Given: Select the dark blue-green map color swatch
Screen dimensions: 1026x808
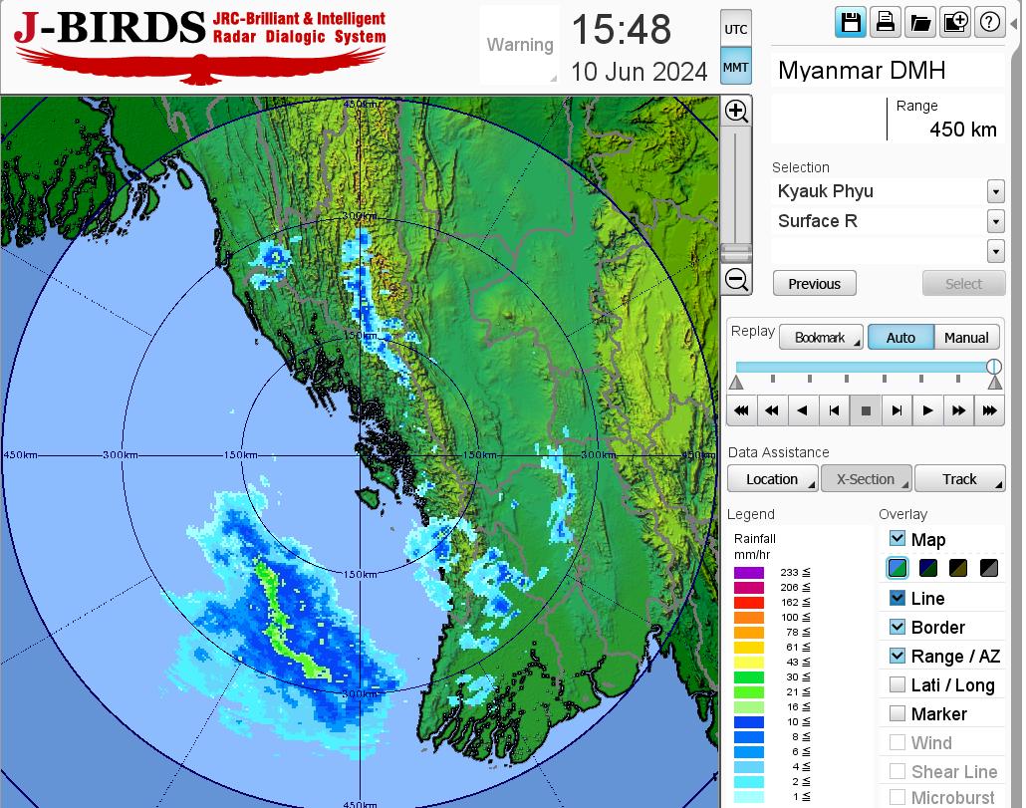Looking at the screenshot, I should (929, 569).
